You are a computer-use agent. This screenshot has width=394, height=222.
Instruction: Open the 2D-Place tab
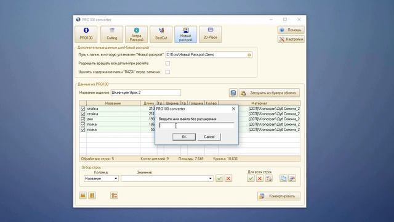(211, 34)
